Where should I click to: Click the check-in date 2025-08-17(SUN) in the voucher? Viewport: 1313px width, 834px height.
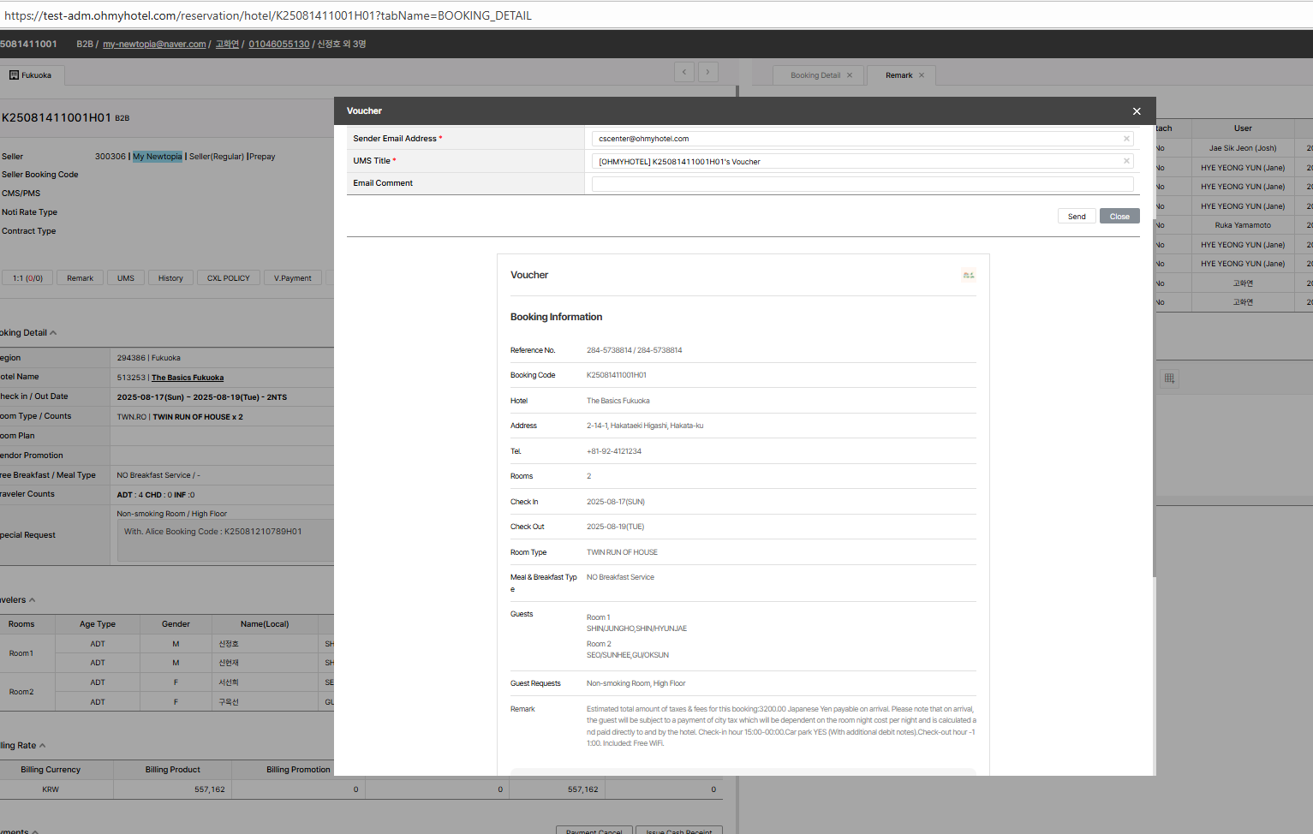[616, 502]
